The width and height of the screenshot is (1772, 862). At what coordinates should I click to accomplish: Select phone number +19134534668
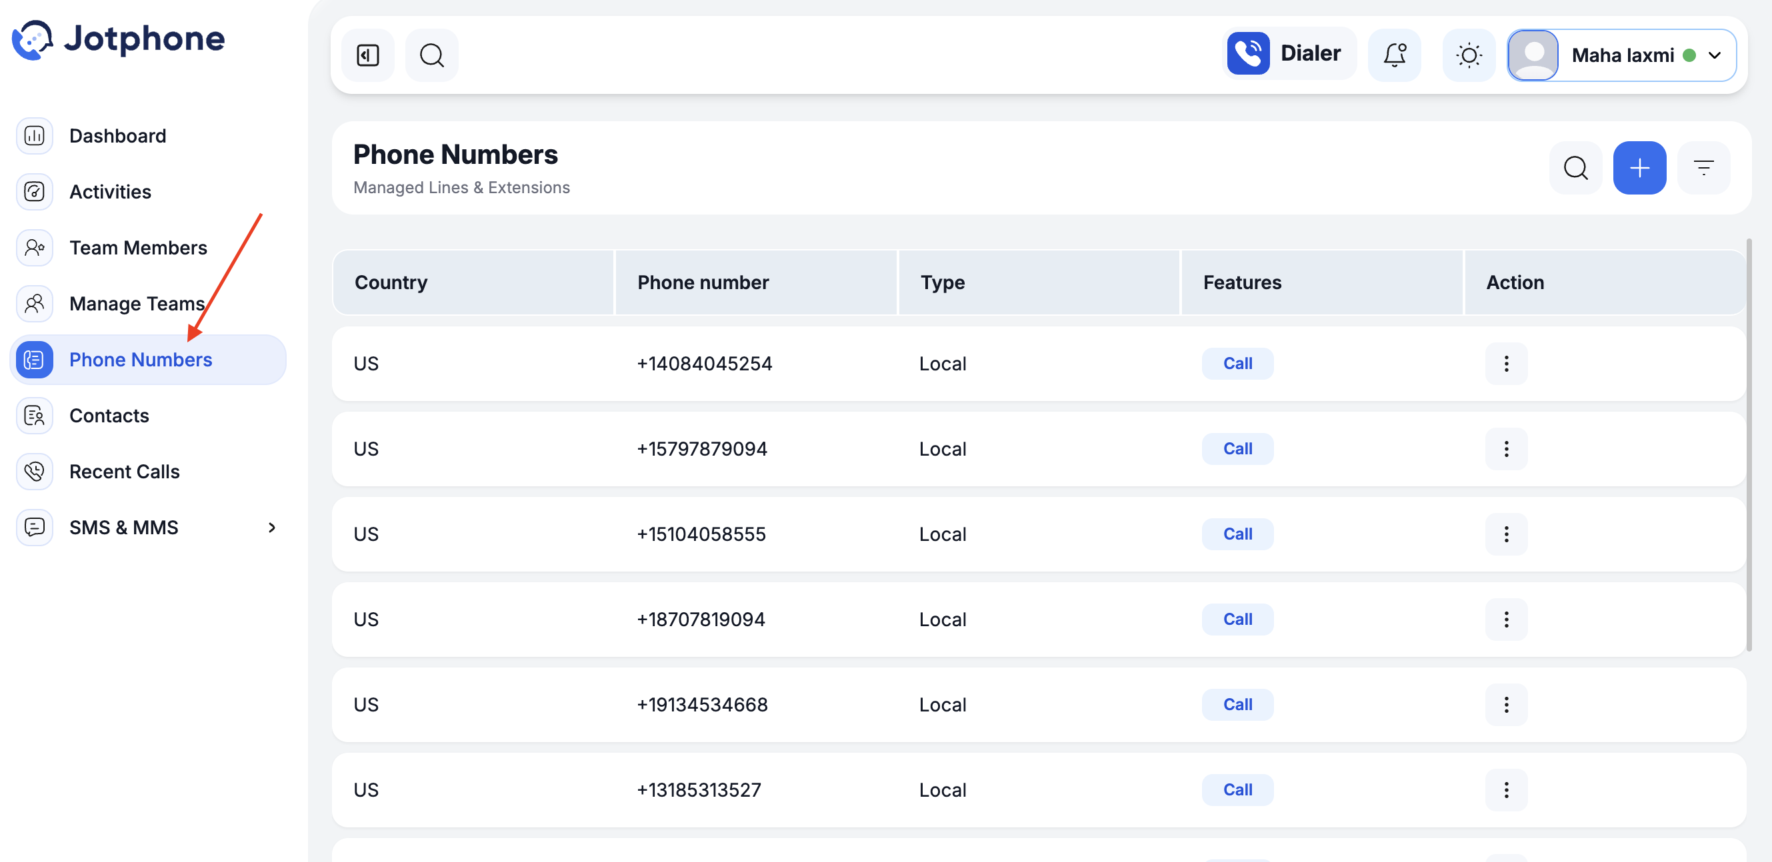[701, 704]
